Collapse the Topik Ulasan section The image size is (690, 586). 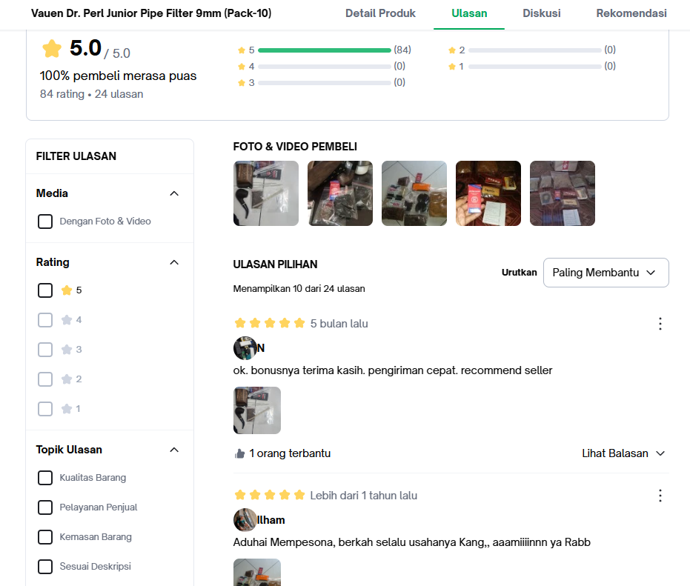[x=174, y=450]
